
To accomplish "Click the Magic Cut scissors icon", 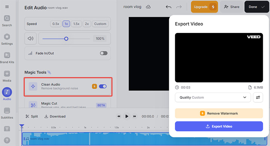I will tap(33, 105).
